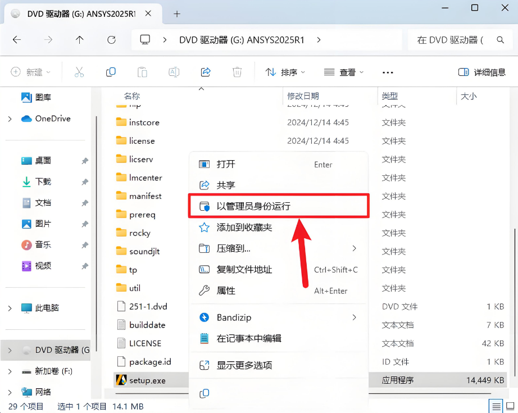Open the View (查看) dropdown
518x413 pixels.
point(344,72)
